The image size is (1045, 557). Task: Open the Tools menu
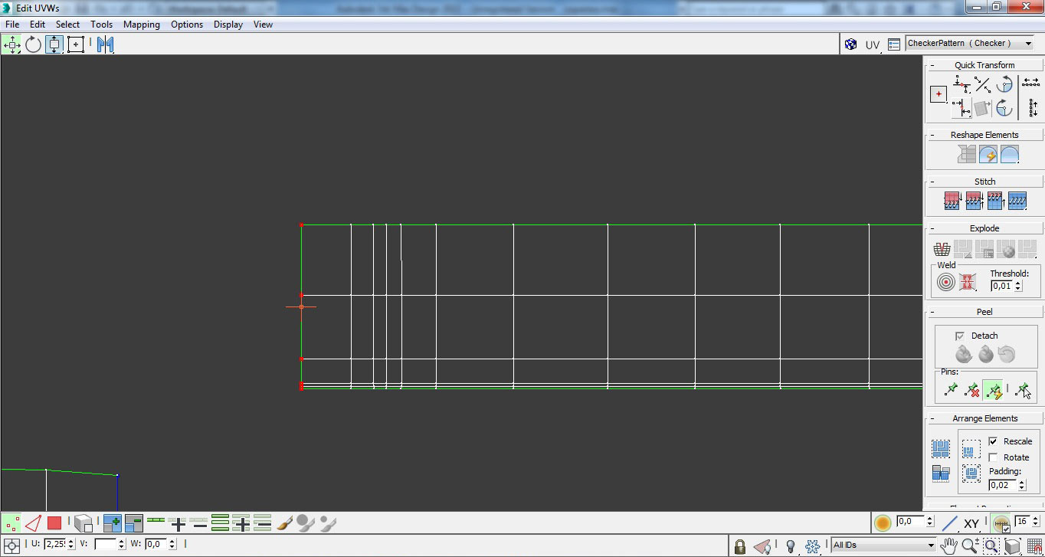point(101,25)
